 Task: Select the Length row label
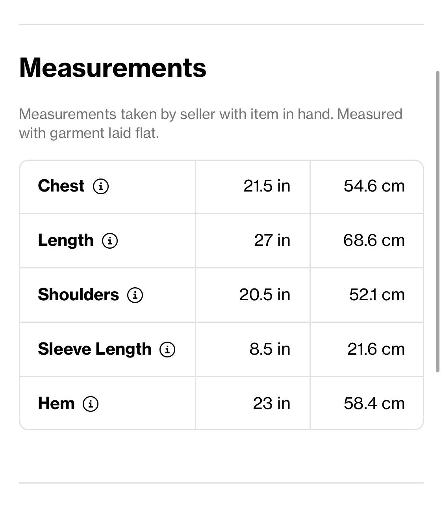point(66,240)
